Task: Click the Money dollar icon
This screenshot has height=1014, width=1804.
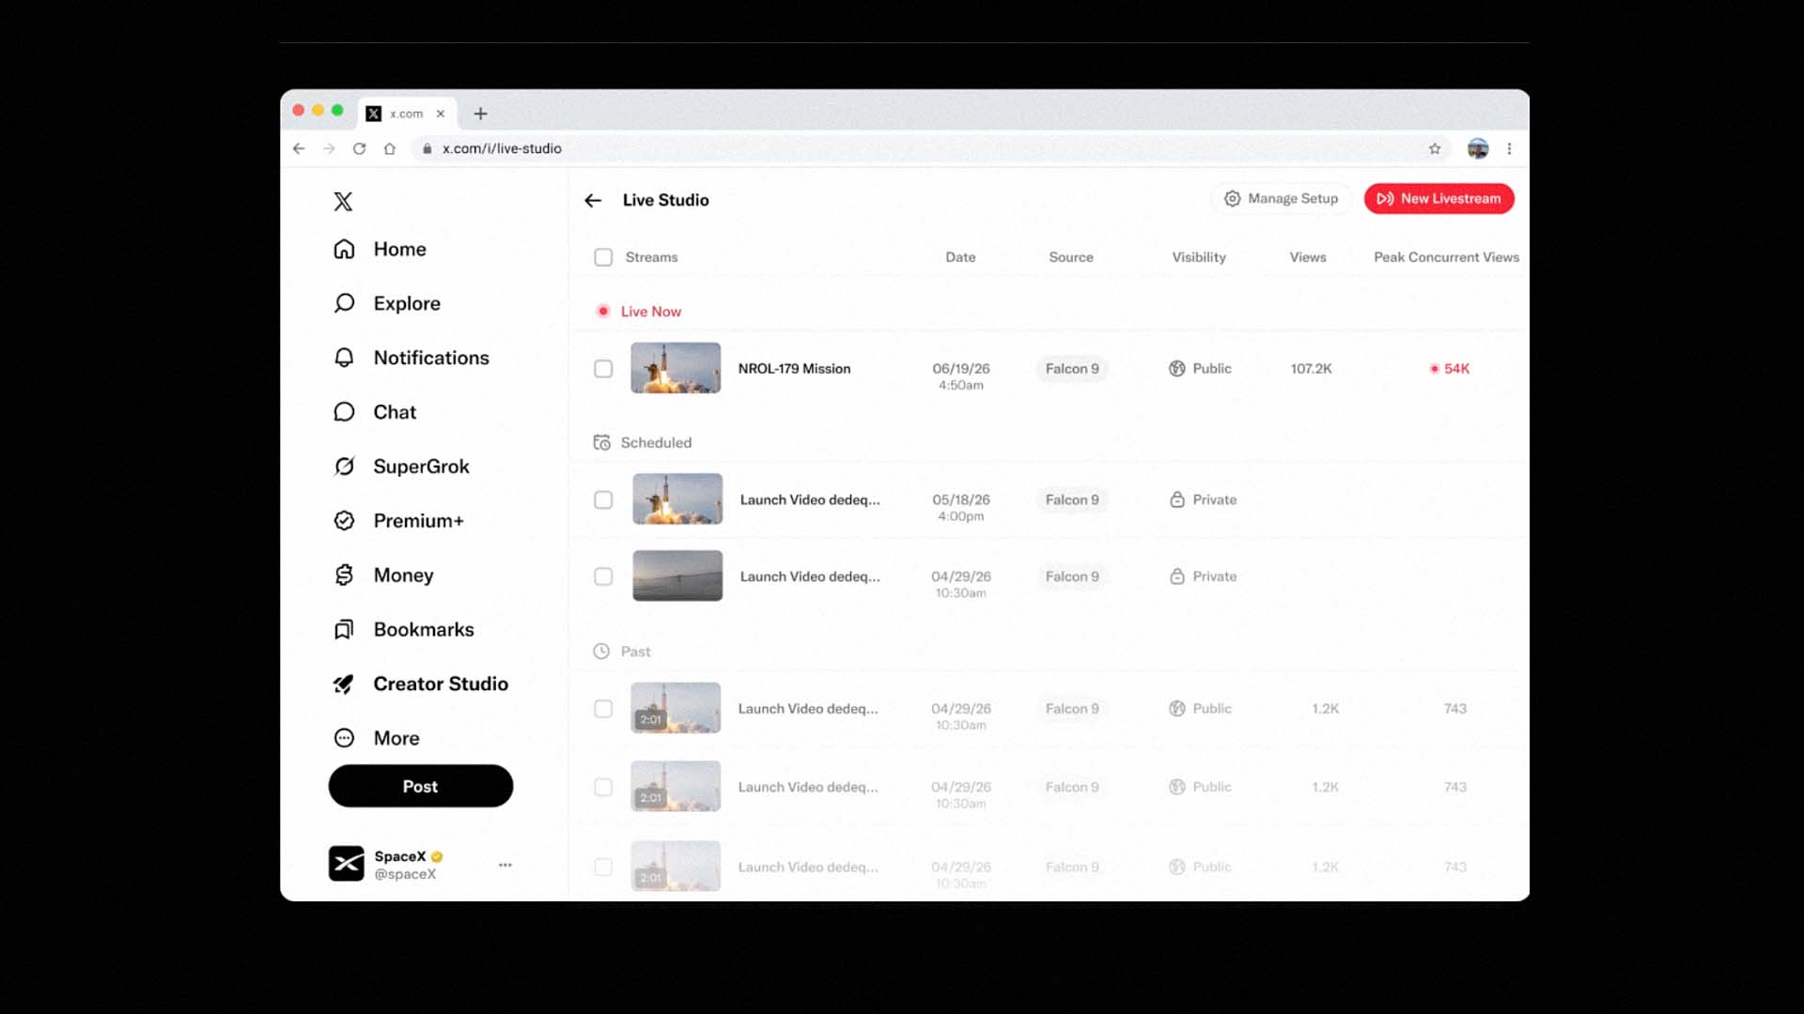Action: click(x=344, y=575)
